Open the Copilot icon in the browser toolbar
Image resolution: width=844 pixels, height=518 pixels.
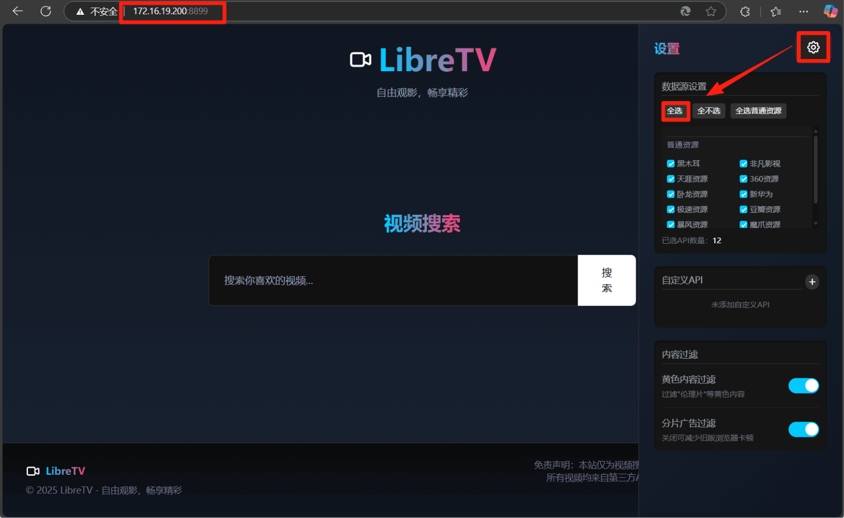tap(830, 11)
